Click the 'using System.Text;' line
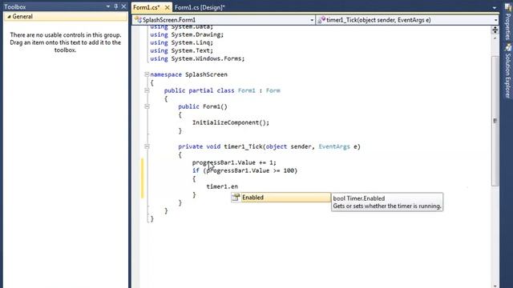The height and width of the screenshot is (288, 513). point(182,50)
